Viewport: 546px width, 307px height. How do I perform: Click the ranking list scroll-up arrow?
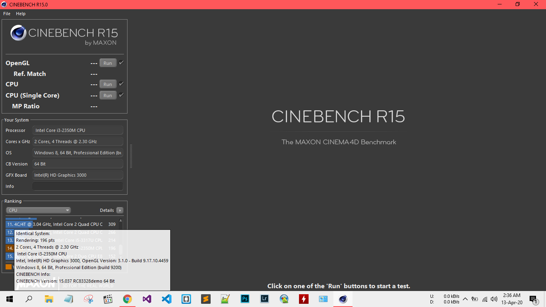[121, 221]
